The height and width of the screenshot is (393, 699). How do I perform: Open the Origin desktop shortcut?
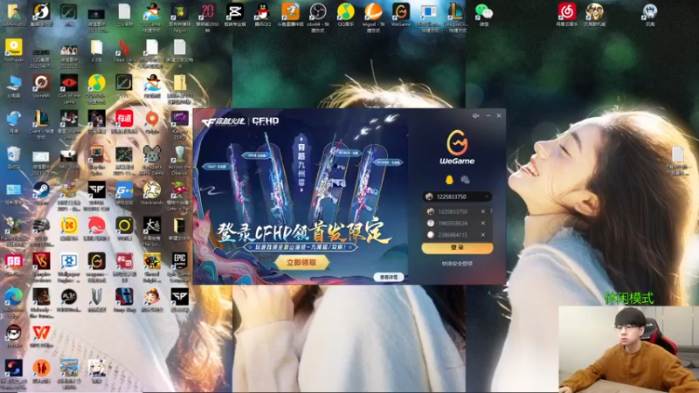tap(152, 121)
